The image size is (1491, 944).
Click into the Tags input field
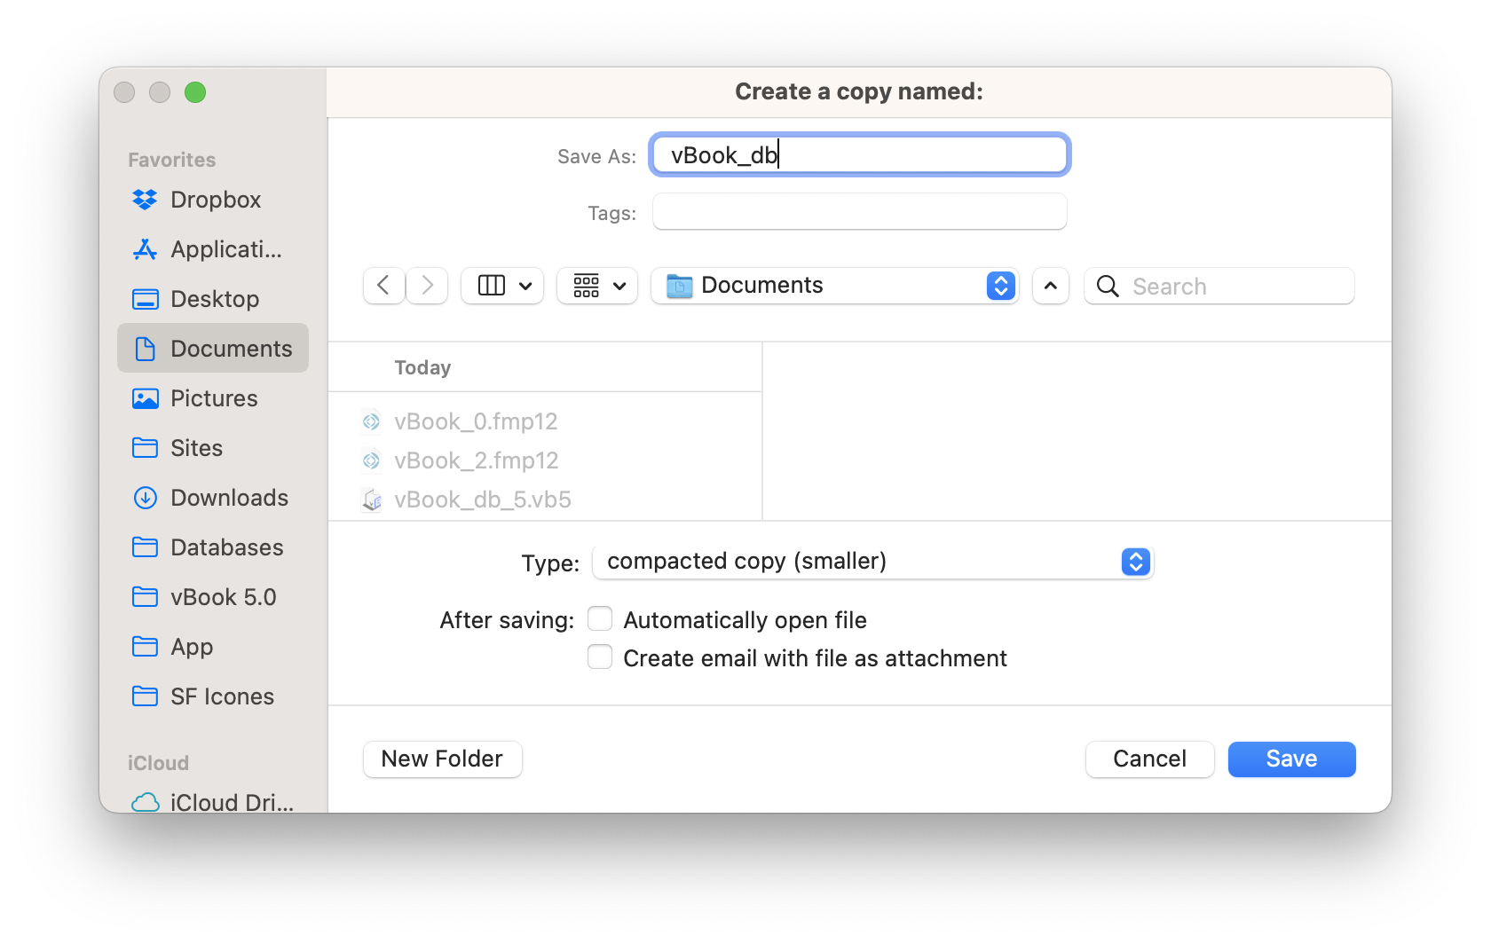859,212
